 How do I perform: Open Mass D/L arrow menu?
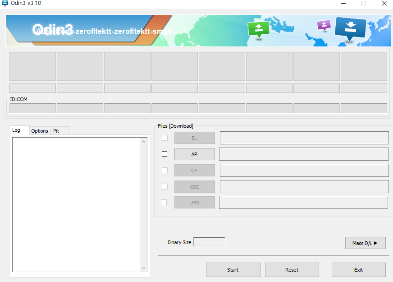(365, 243)
